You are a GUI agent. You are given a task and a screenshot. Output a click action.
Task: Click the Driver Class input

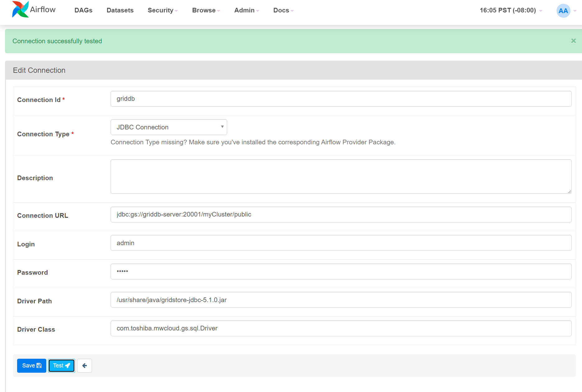tap(341, 329)
